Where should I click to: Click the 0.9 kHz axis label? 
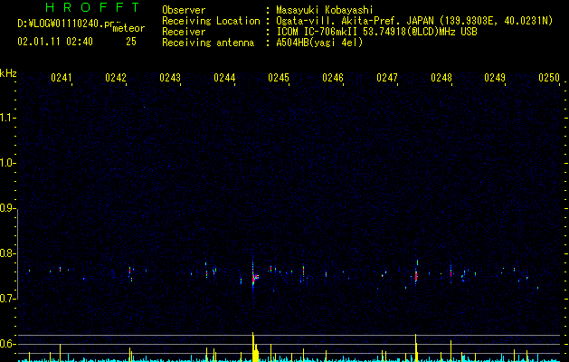click(x=7, y=208)
